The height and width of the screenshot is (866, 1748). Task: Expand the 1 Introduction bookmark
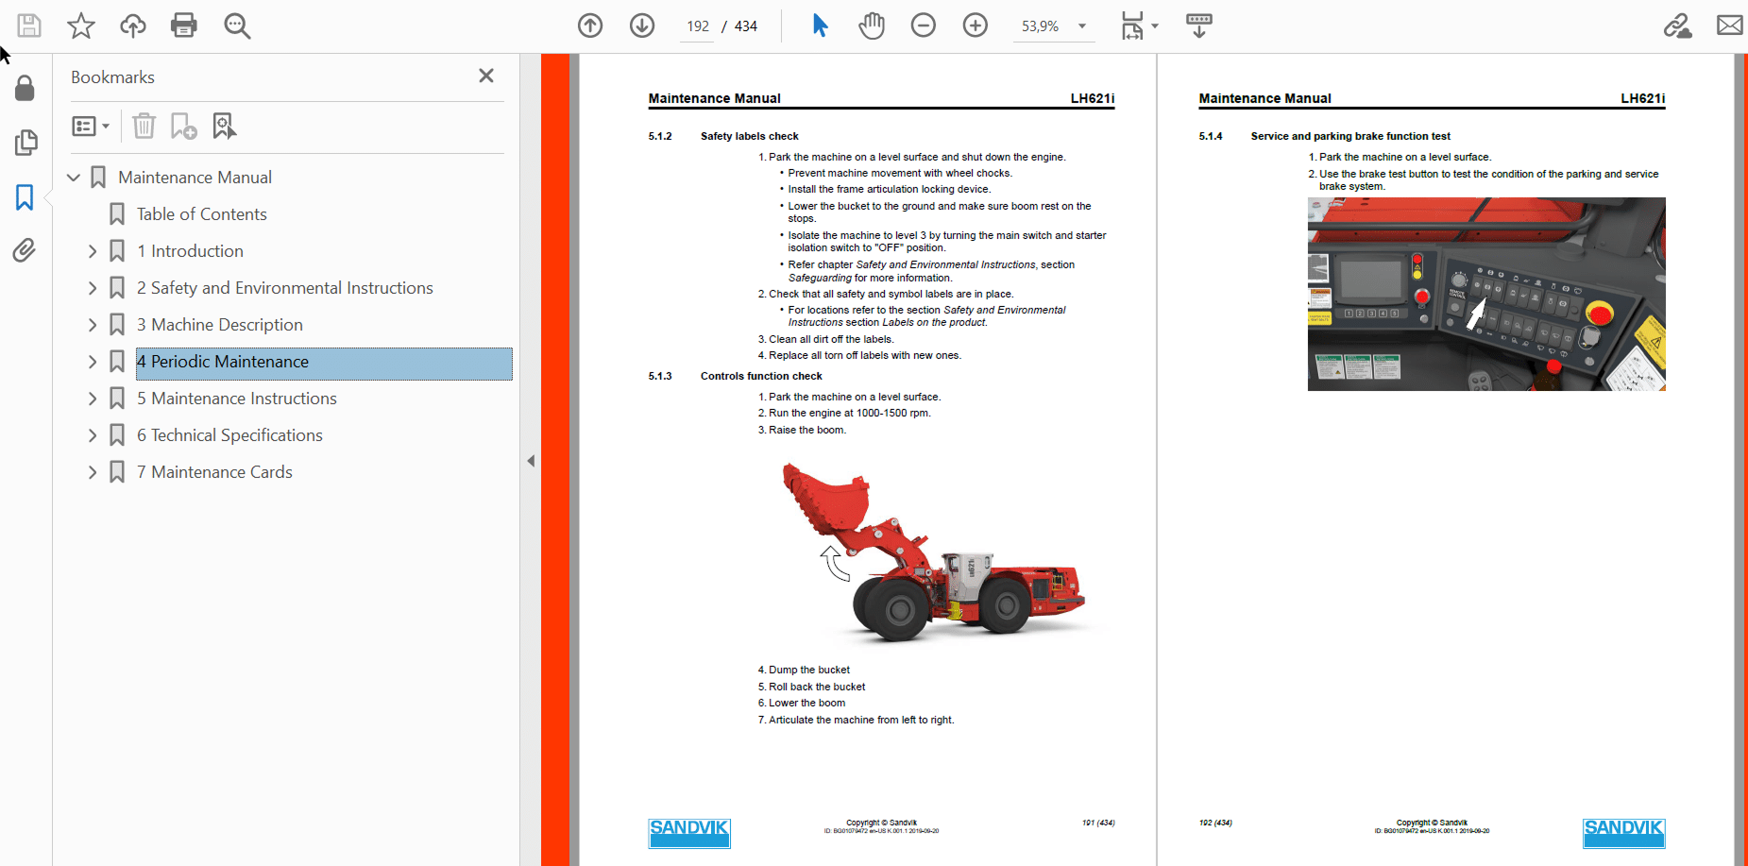click(x=93, y=251)
